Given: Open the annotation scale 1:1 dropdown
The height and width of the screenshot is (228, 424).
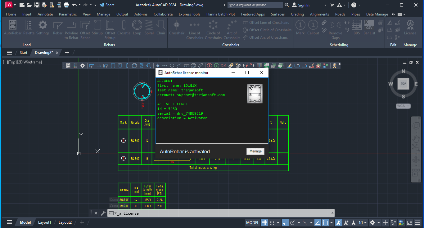Looking at the screenshot, I should click(x=363, y=222).
